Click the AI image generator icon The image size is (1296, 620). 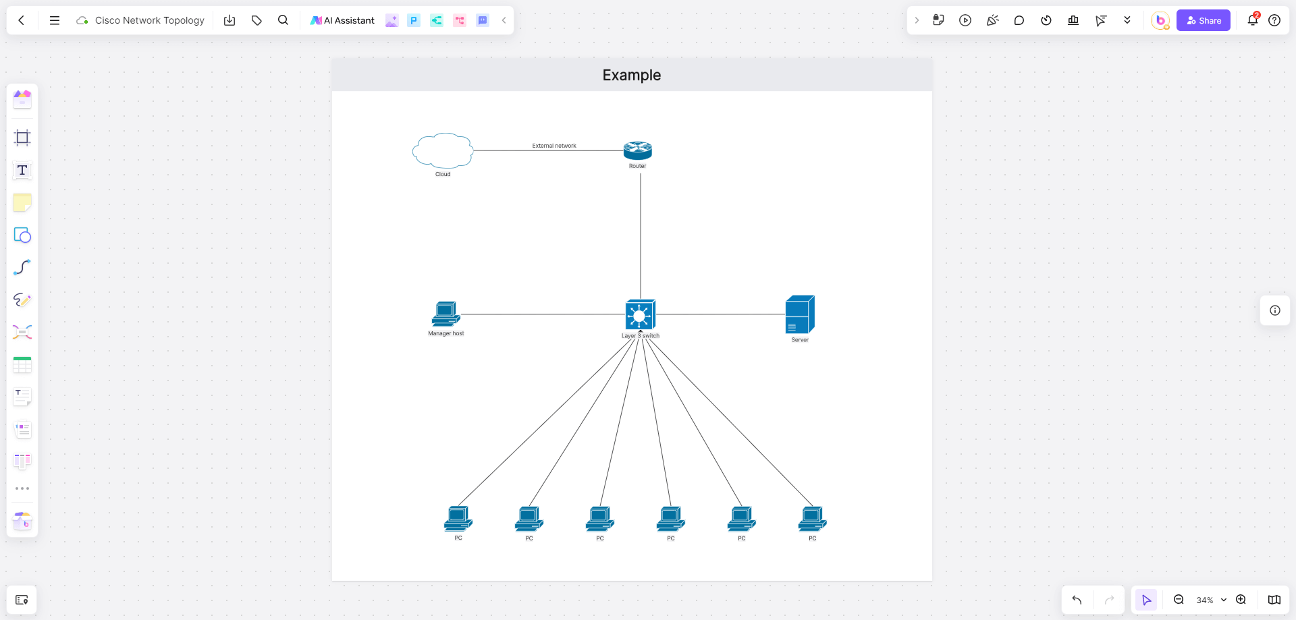pyautogui.click(x=391, y=20)
